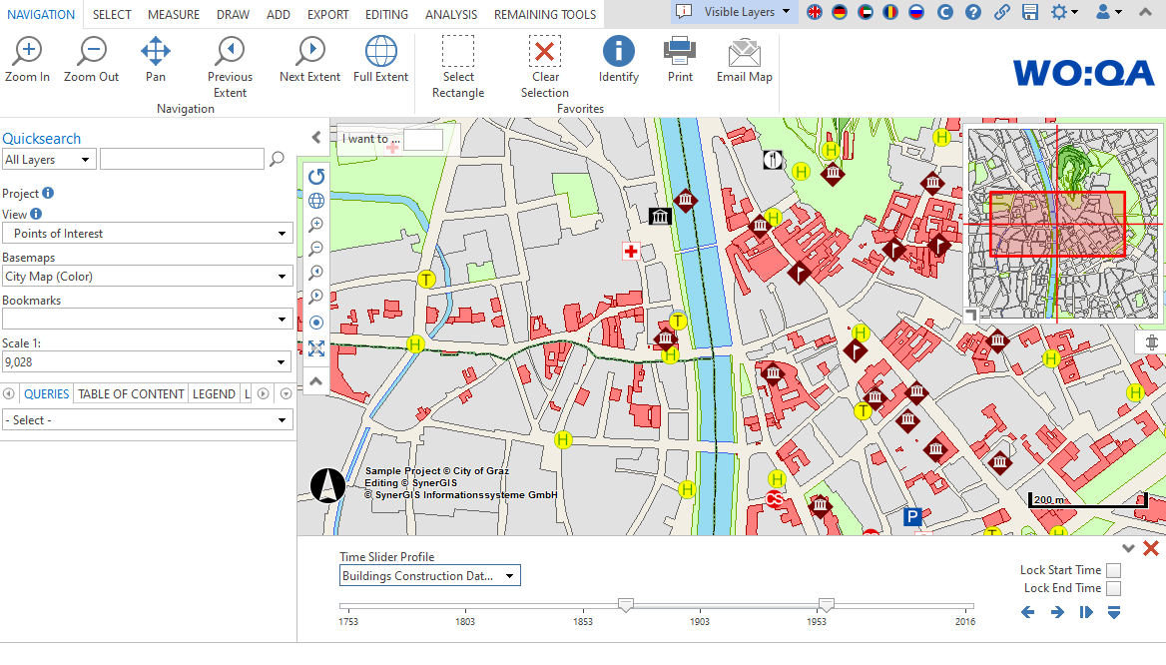Open the Basemaps City Map dropdown
This screenshot has width=1166, height=665.
pyautogui.click(x=147, y=277)
